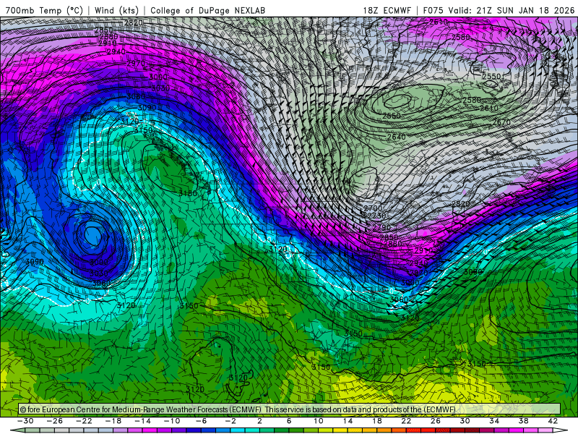Click the -18 legend scale value
The width and height of the screenshot is (578, 434).
click(113, 421)
